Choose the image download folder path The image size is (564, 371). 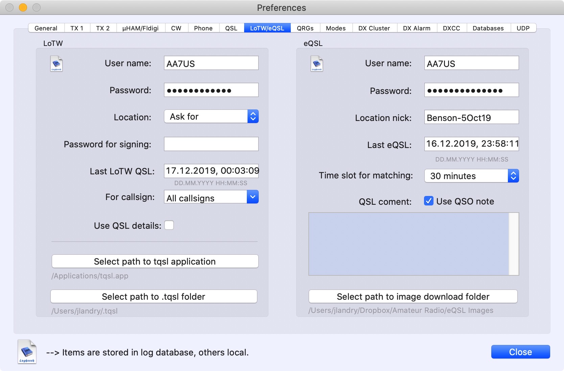pos(413,296)
